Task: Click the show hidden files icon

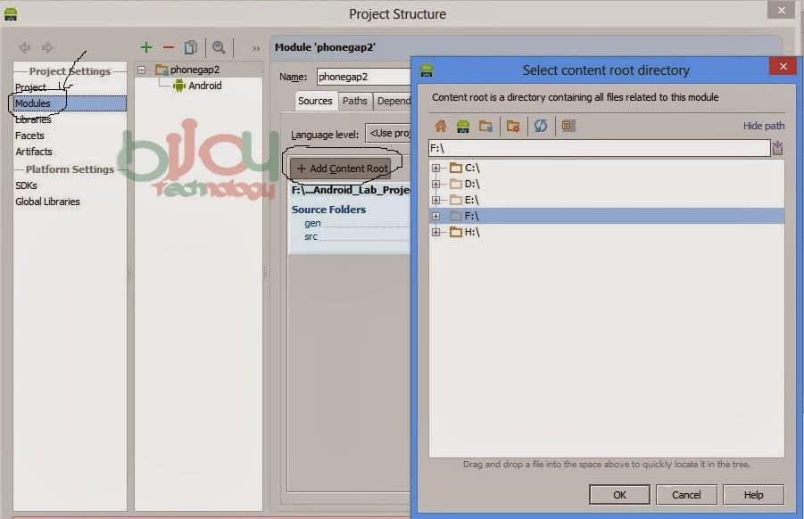Action: tap(568, 126)
